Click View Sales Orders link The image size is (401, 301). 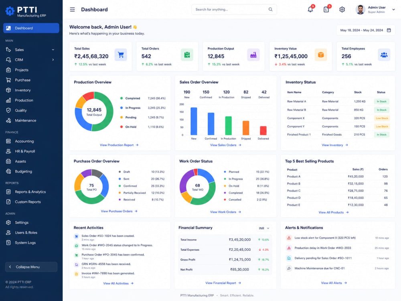pos(225,145)
